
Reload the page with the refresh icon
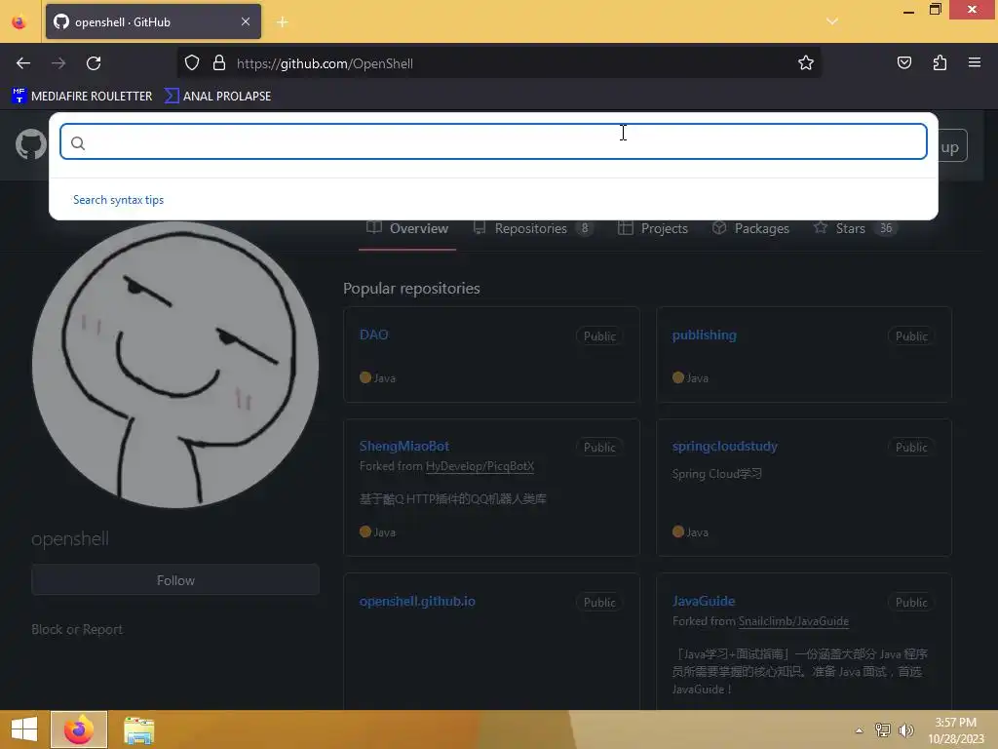click(x=94, y=63)
